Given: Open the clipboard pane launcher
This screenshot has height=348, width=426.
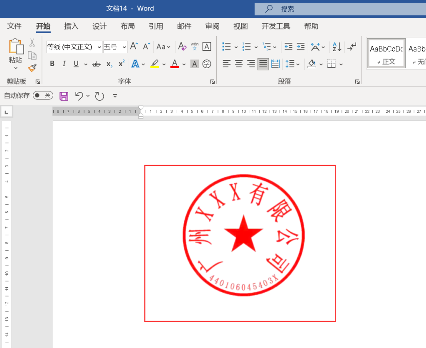Looking at the screenshot, I should [38, 82].
